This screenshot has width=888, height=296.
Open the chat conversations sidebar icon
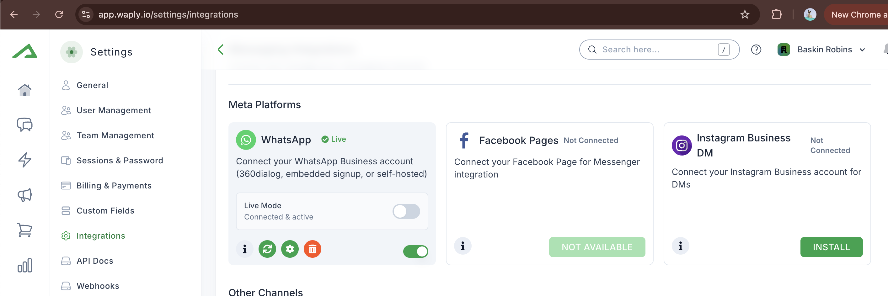coord(25,125)
